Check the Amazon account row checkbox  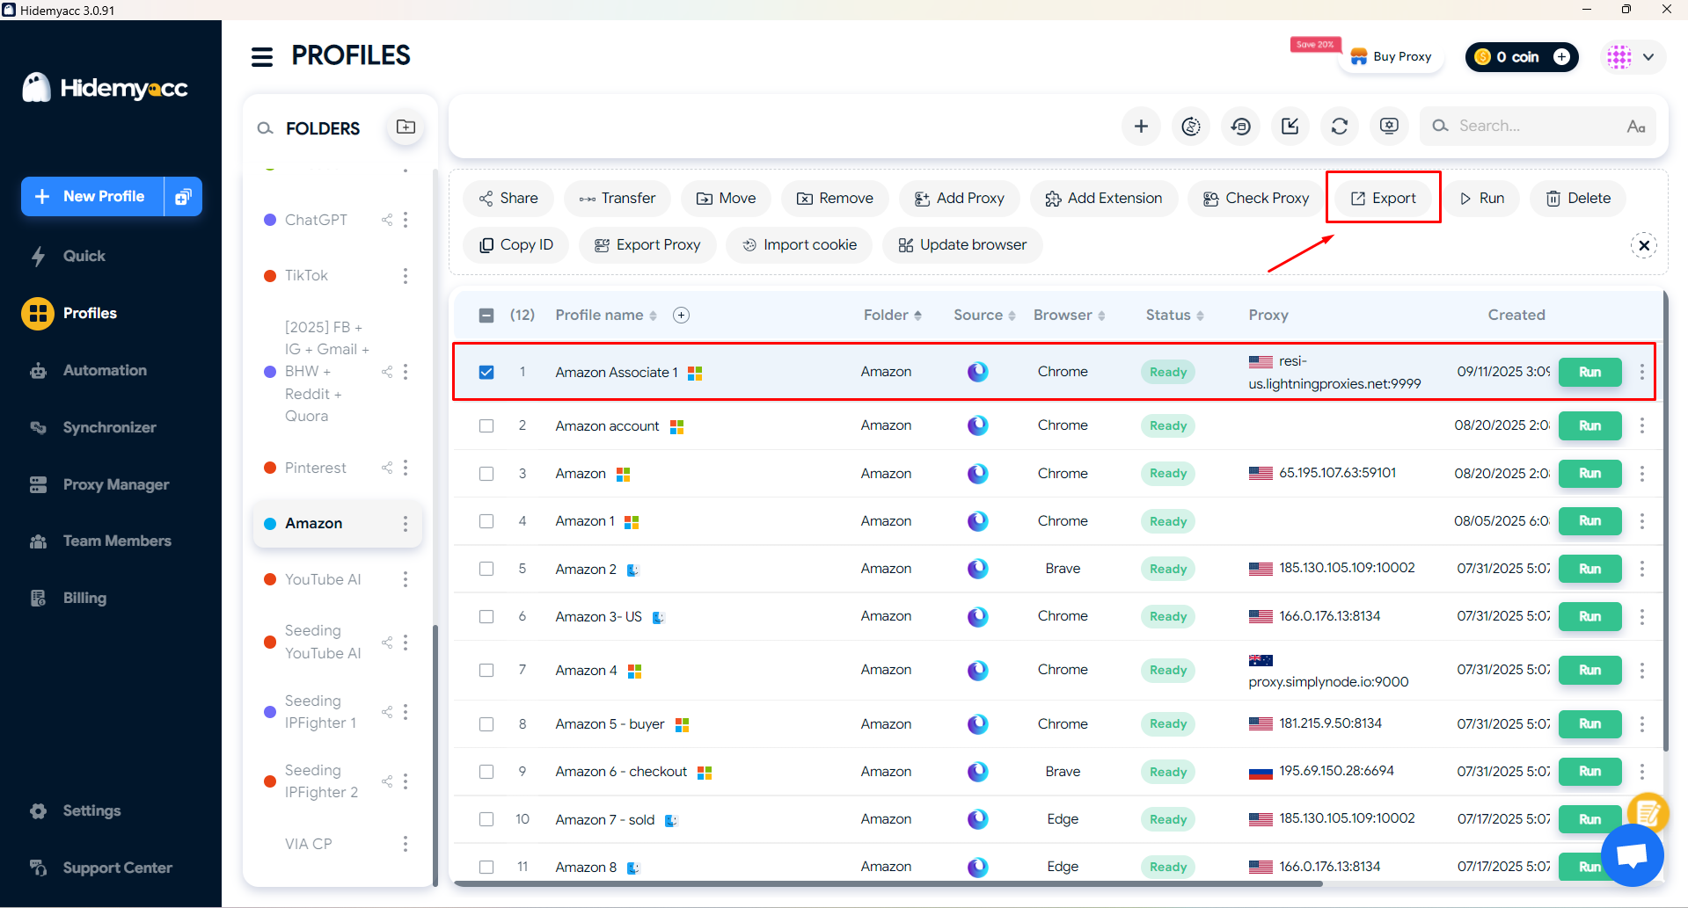[486, 426]
